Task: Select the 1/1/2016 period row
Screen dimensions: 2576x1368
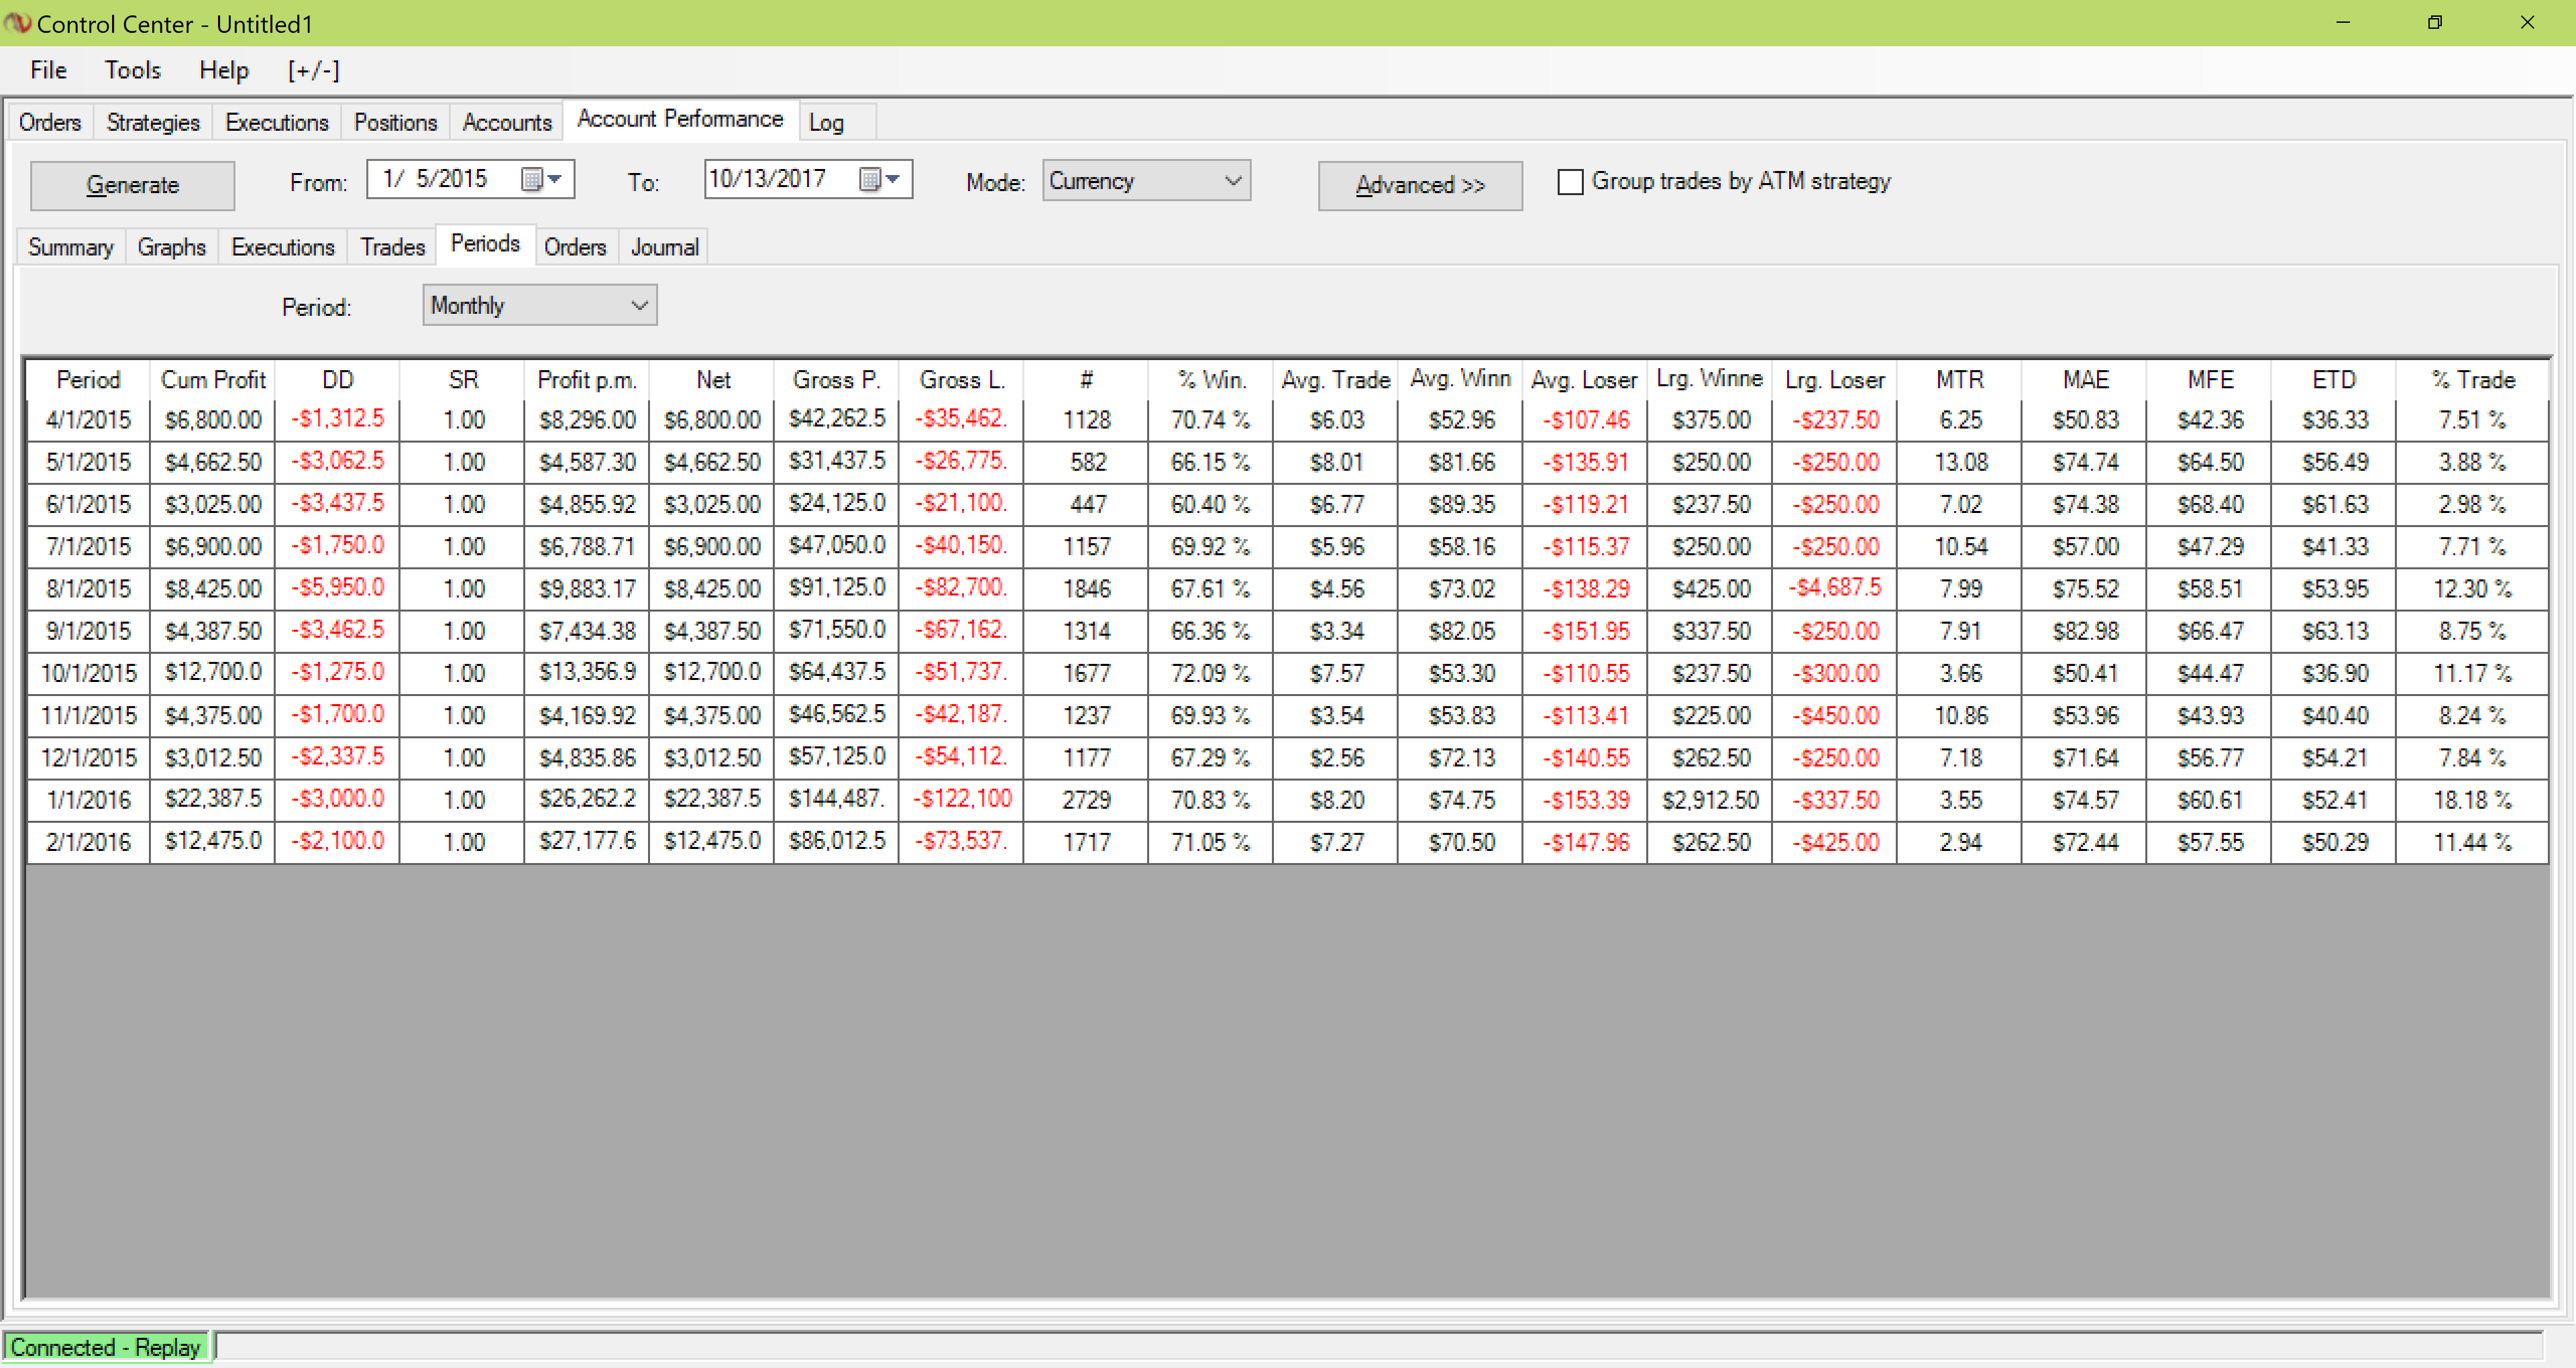Action: 1287,800
